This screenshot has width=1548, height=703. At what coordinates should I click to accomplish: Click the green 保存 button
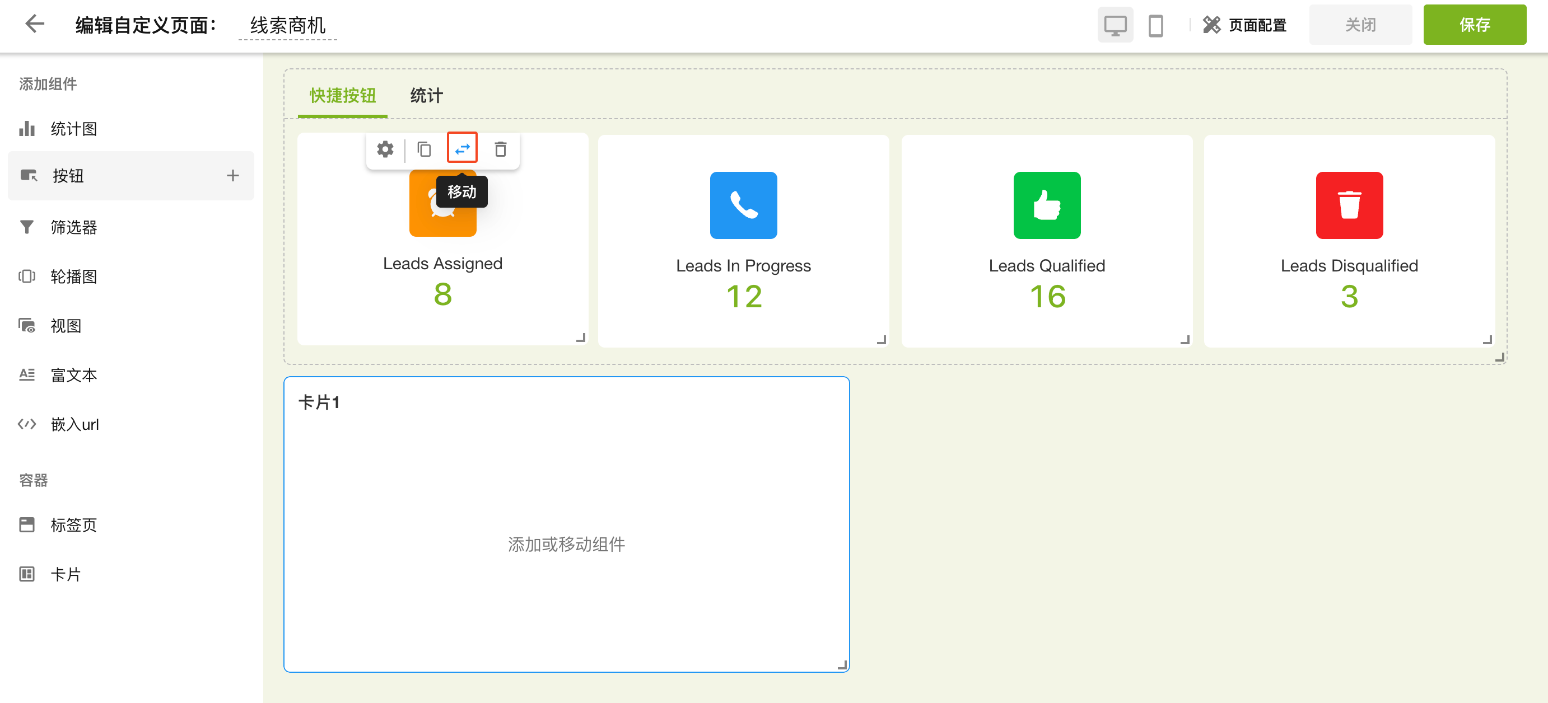coord(1474,25)
